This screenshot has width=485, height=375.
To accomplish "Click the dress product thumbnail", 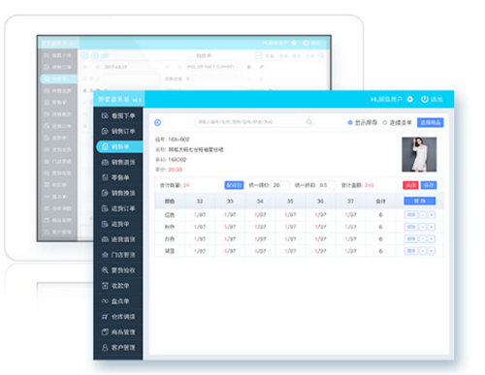I will point(419,154).
